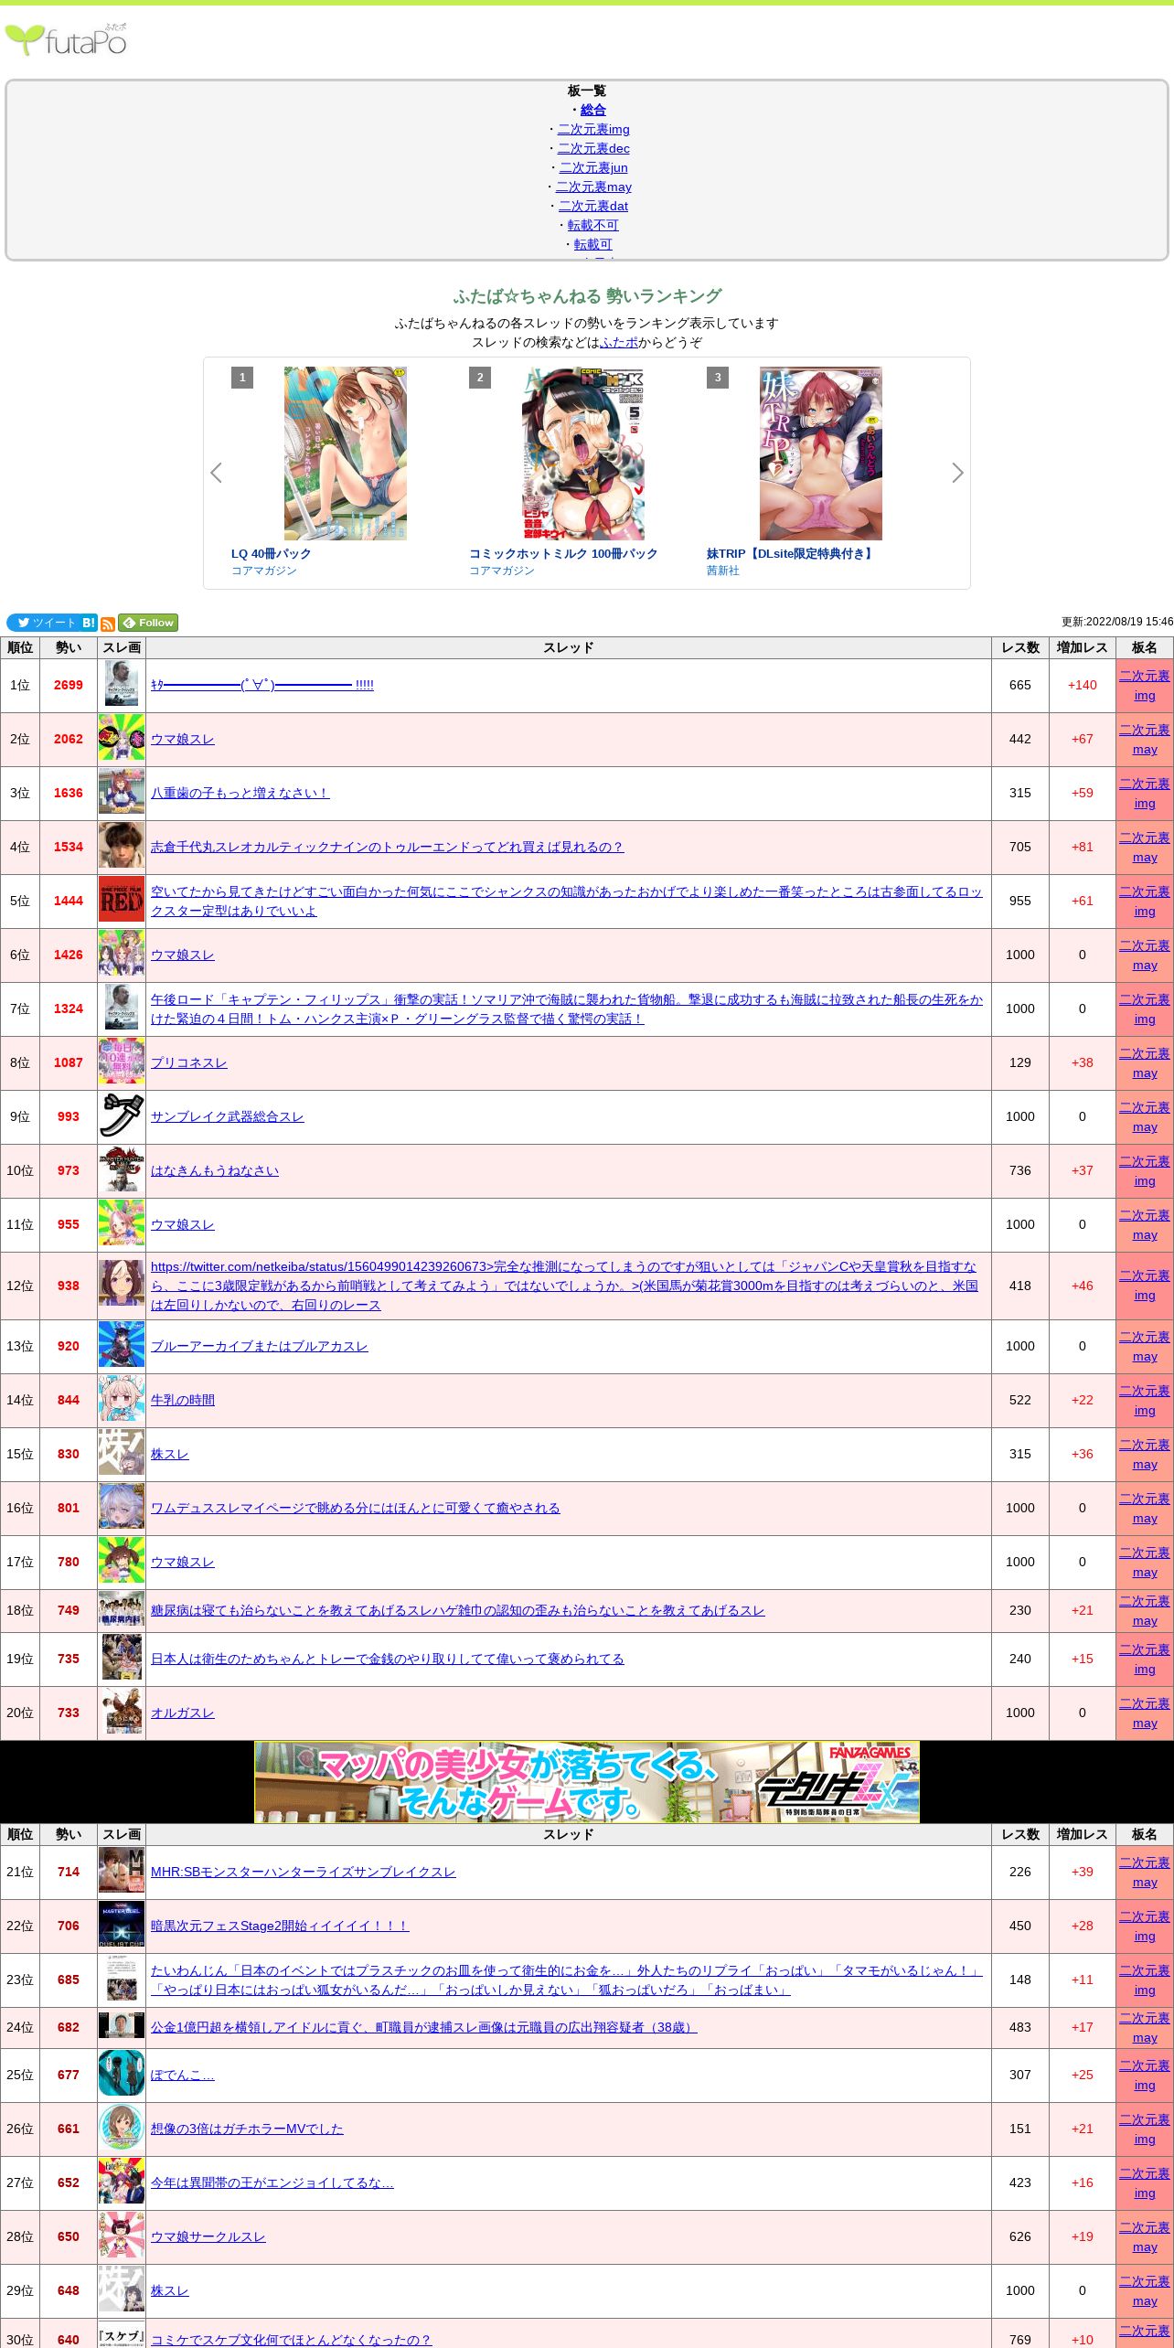Screen dimensions: 1174x2348
Task: Open ブルーアーカイブまたはブルアカスレ thread
Action: click(260, 1346)
